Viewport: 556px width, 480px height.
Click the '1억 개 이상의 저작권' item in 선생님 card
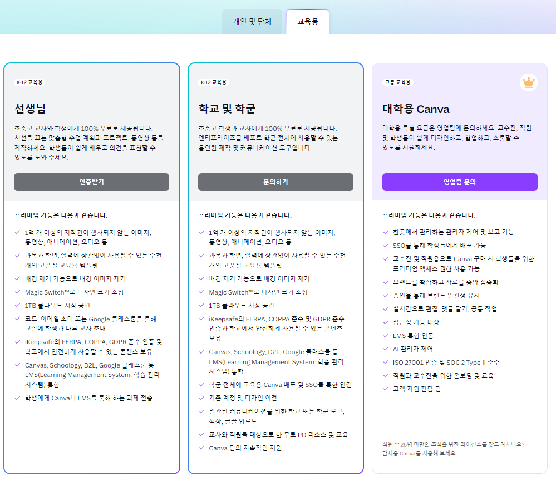pyautogui.click(x=88, y=237)
